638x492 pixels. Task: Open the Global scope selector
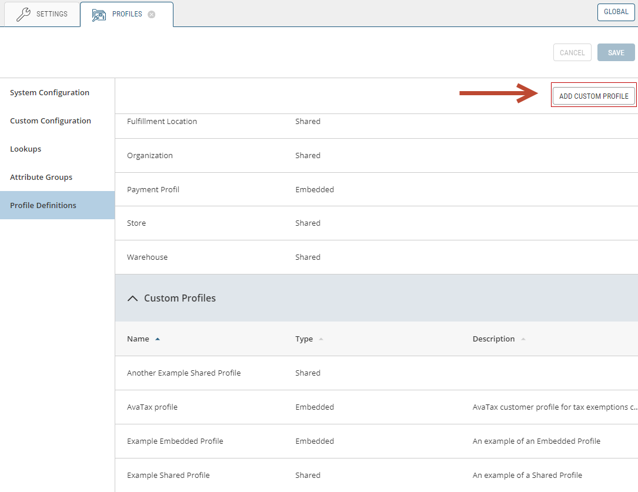(616, 12)
